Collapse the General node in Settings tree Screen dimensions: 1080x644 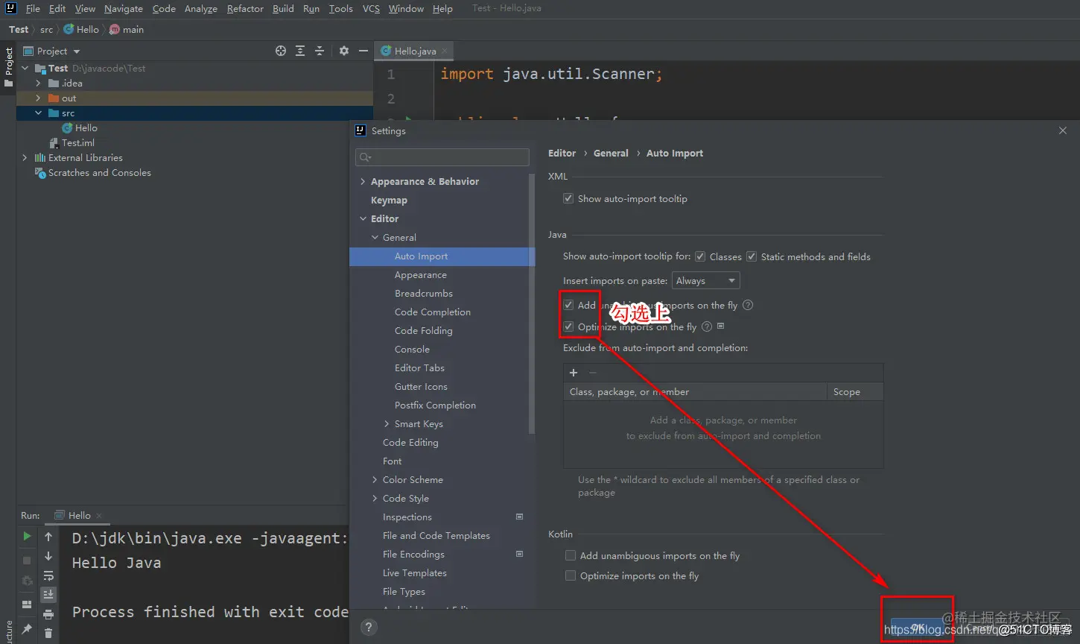[375, 237]
